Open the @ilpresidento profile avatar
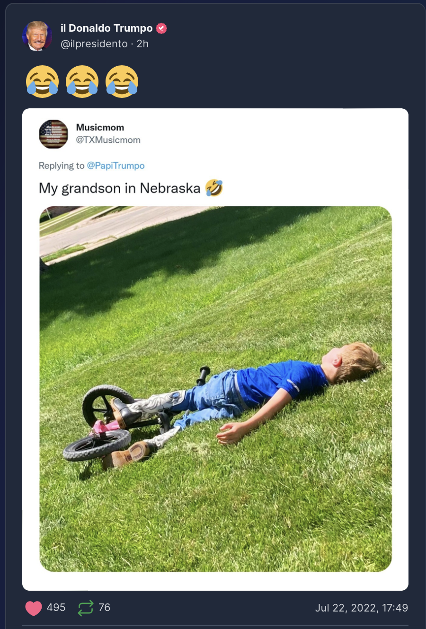 37,35
